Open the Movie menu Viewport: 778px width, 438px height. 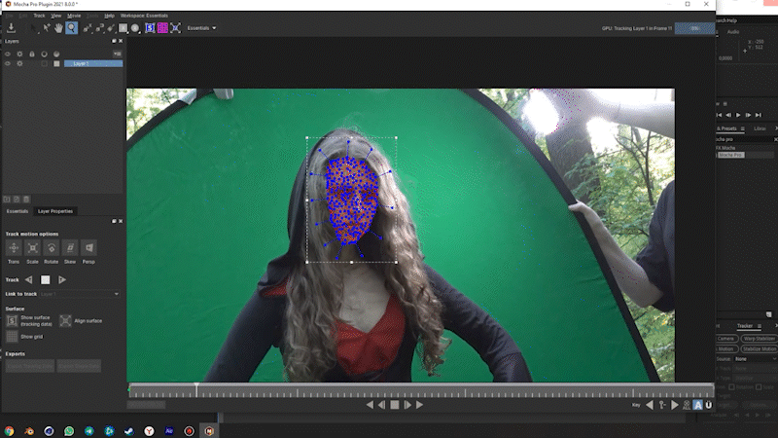[x=74, y=16]
